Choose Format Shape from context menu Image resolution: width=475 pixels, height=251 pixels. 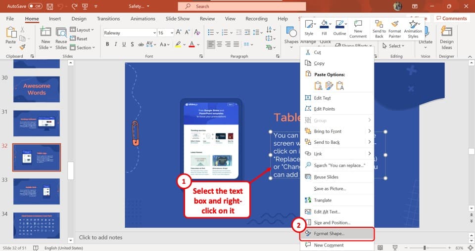[x=337, y=234]
